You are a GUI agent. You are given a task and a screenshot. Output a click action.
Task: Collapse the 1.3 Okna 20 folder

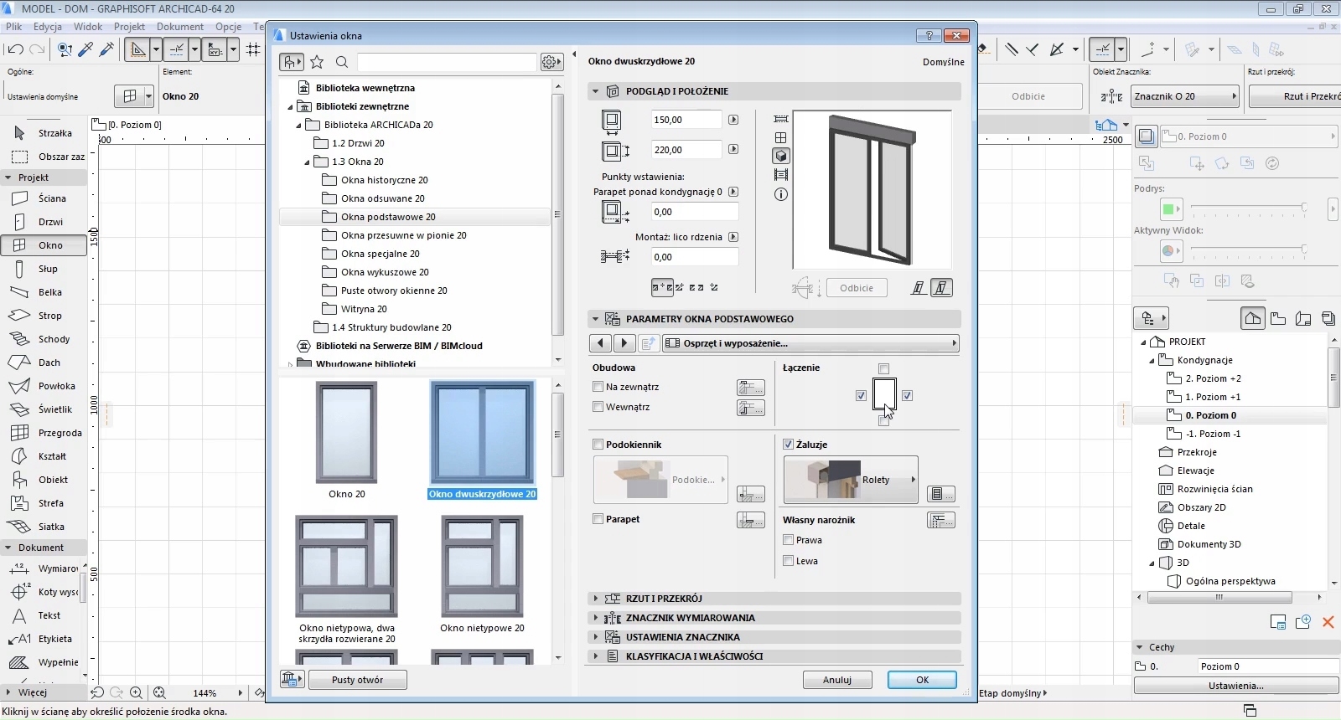[307, 162]
